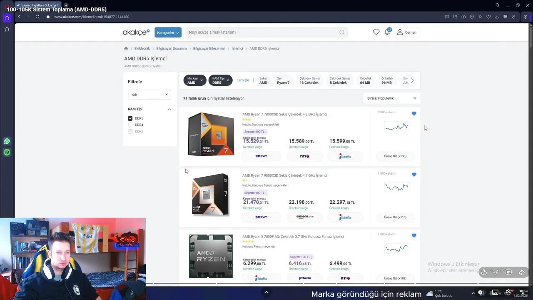Select the Önbellek 64 MB filter chip
The height and width of the screenshot is (300, 533).
pos(365,80)
